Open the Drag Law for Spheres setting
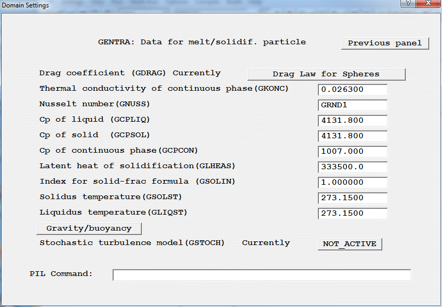The image size is (442, 307). pyautogui.click(x=326, y=74)
